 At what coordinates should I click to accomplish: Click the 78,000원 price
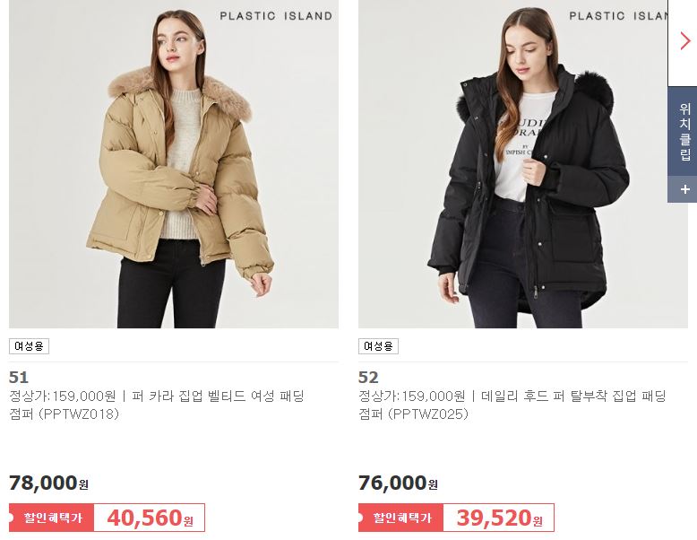coord(49,483)
